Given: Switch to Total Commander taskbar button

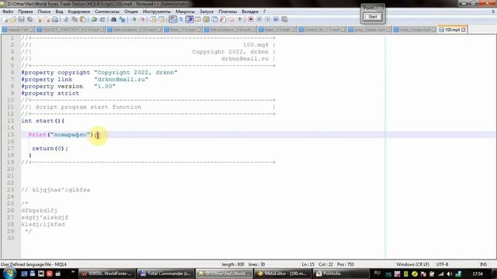Looking at the screenshot, I should 165,274.
